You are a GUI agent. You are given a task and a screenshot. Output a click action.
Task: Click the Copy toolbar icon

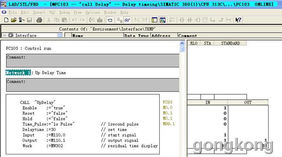[57, 20]
